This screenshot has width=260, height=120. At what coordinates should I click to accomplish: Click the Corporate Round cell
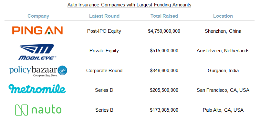coord(104,71)
